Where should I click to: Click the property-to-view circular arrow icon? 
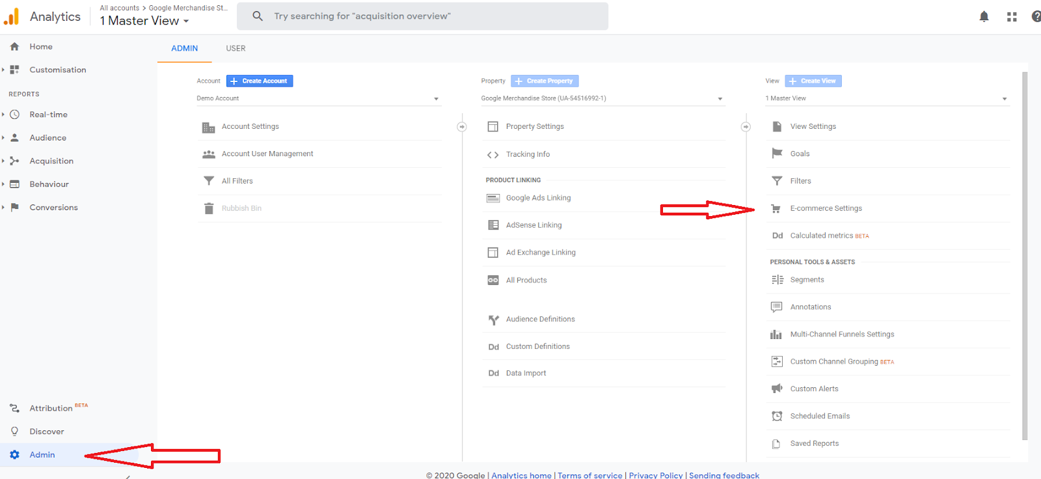[746, 127]
